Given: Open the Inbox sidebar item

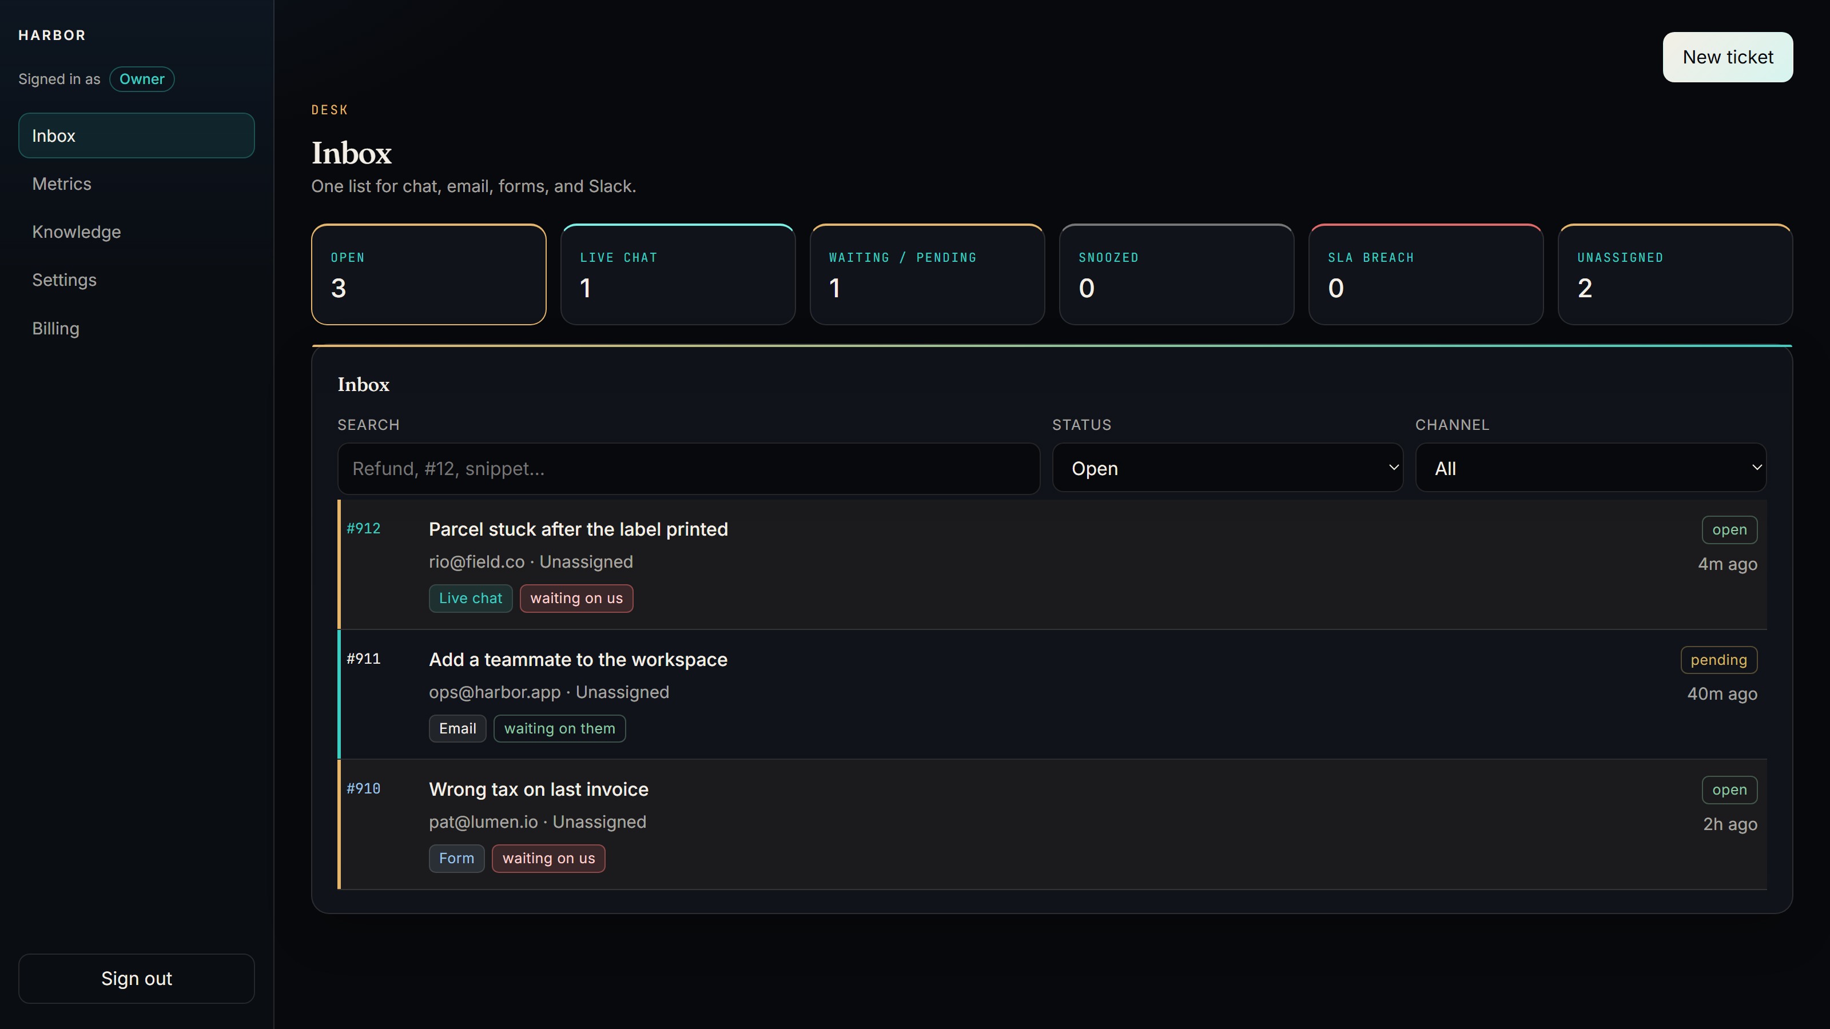Looking at the screenshot, I should click(136, 135).
